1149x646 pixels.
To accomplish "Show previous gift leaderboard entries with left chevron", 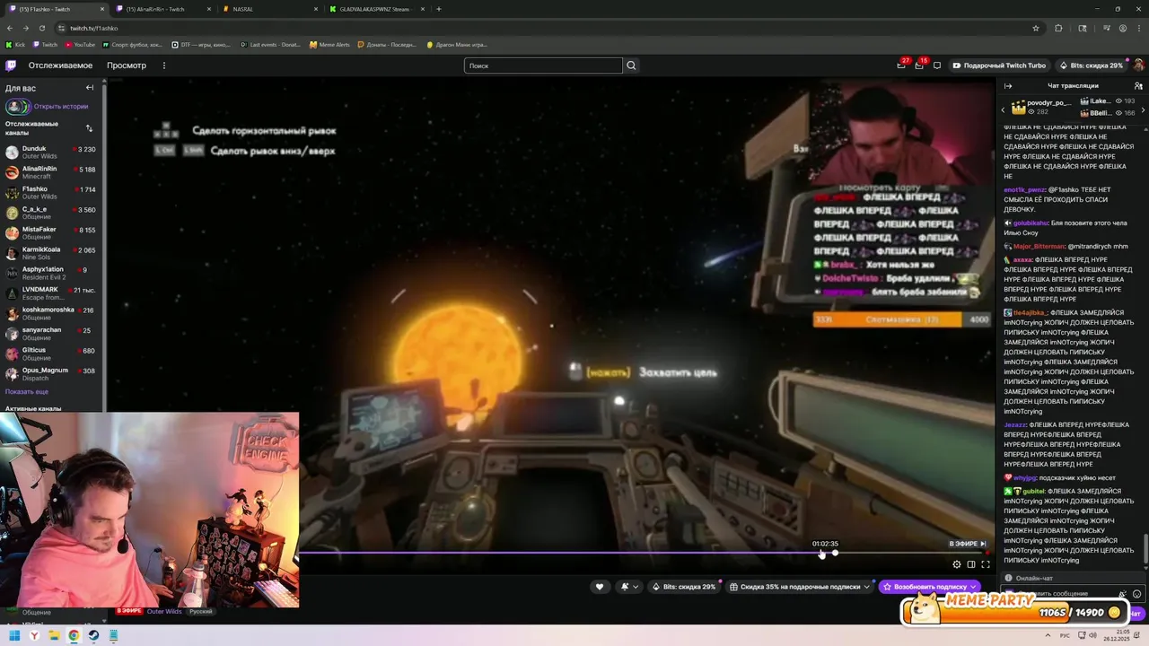I will (1004, 110).
